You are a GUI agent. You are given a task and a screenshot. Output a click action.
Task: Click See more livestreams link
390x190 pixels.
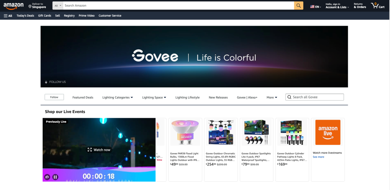click(318, 157)
